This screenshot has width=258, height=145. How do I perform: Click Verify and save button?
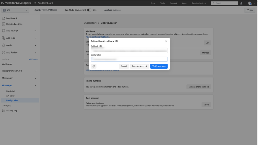coord(159,66)
